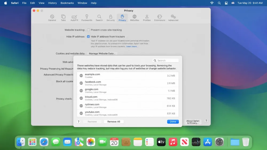Open the Extensions puzzle tab

pyautogui.click(x=160, y=18)
